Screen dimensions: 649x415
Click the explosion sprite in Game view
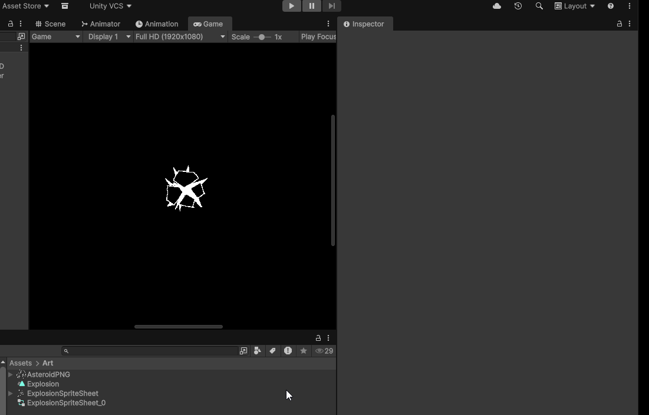186,188
